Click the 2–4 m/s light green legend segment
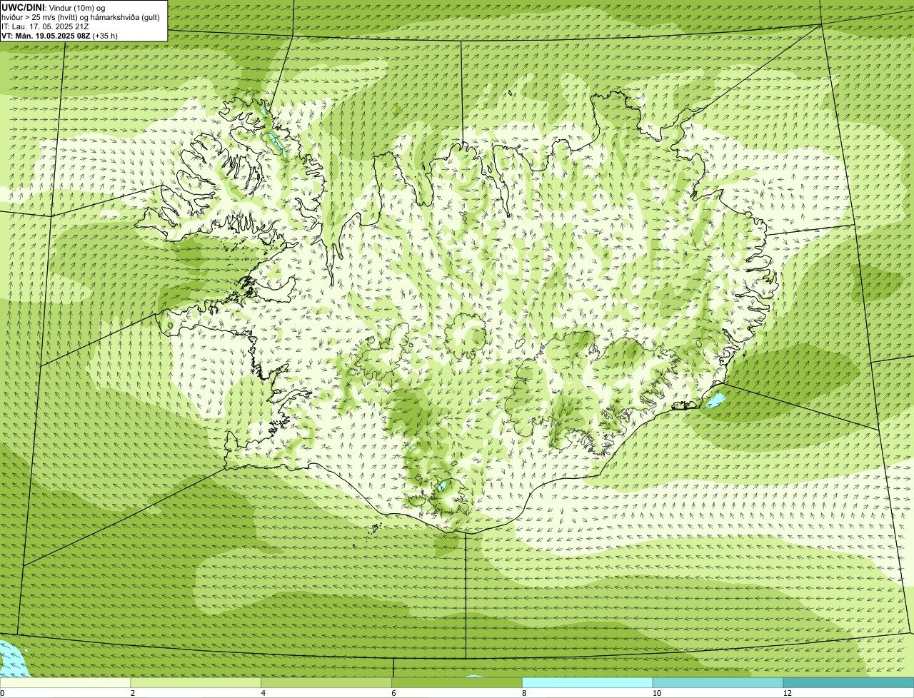 [x=196, y=682]
